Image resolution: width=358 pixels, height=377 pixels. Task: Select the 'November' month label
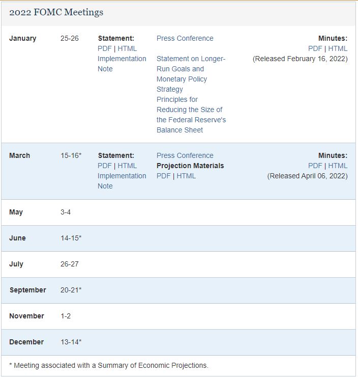click(26, 316)
